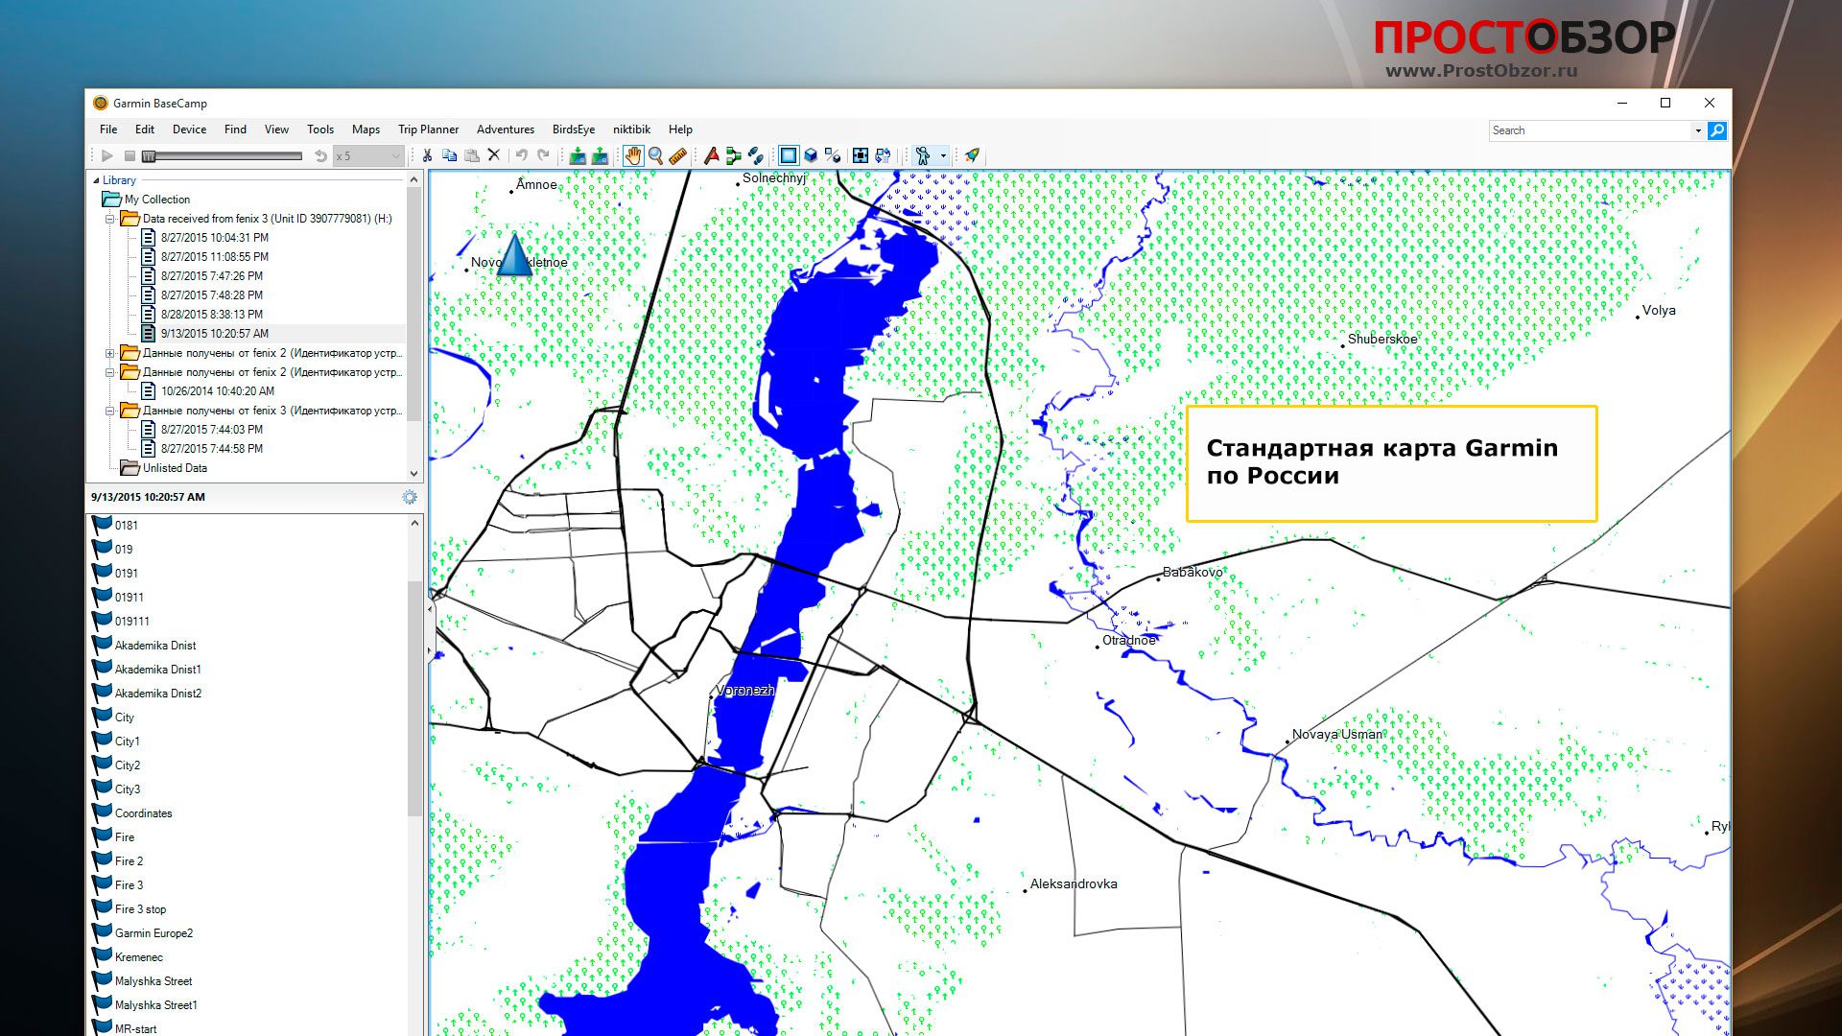Open the activity profile dropdown arrow
The image size is (1842, 1036).
(943, 155)
